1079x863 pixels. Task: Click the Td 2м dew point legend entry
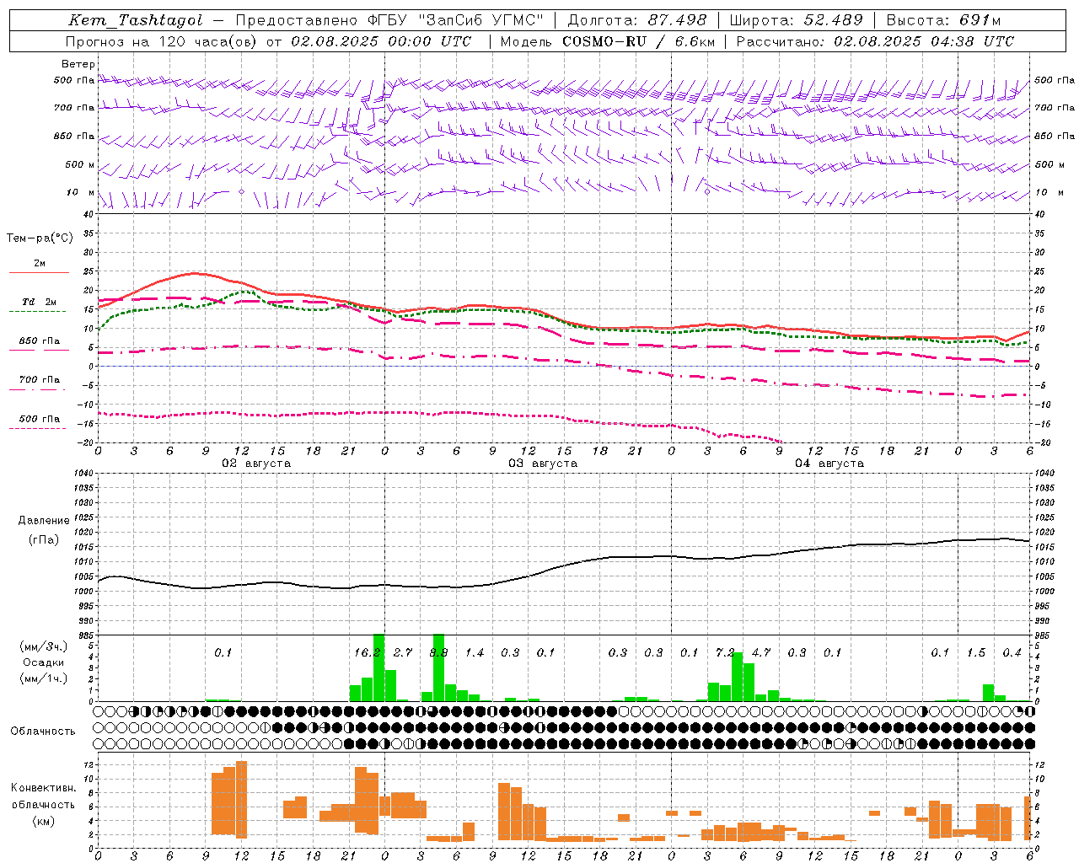(x=40, y=302)
